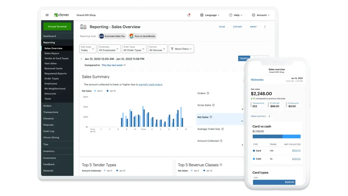Viewport: 348px width, 196px height.
Task: Click the EXPORT button
Action: pos(238,27)
